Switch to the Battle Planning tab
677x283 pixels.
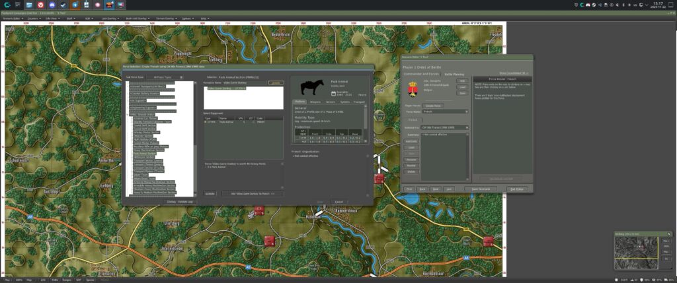pos(454,75)
